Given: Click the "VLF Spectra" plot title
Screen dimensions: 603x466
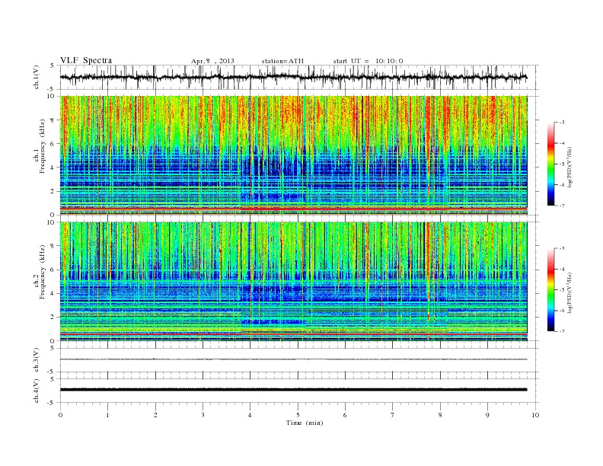Looking at the screenshot, I should (86, 60).
